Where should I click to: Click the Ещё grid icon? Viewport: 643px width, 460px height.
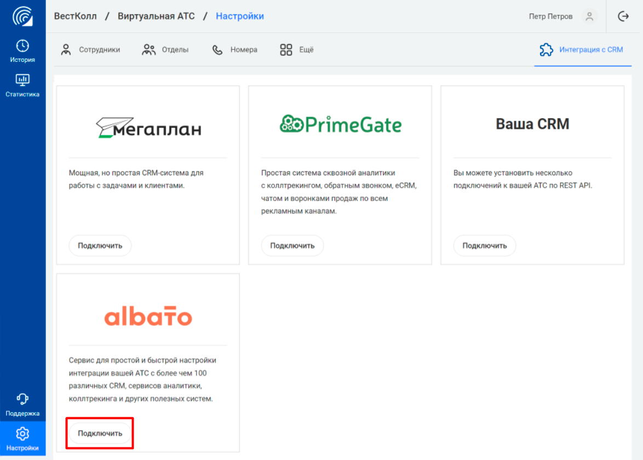pyautogui.click(x=286, y=50)
